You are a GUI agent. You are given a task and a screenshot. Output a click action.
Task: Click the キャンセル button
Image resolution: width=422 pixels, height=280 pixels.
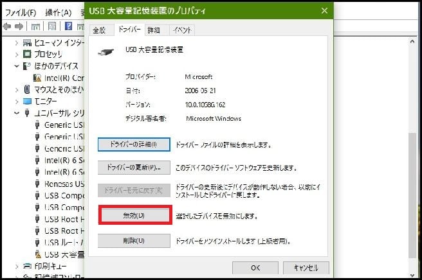306,268
